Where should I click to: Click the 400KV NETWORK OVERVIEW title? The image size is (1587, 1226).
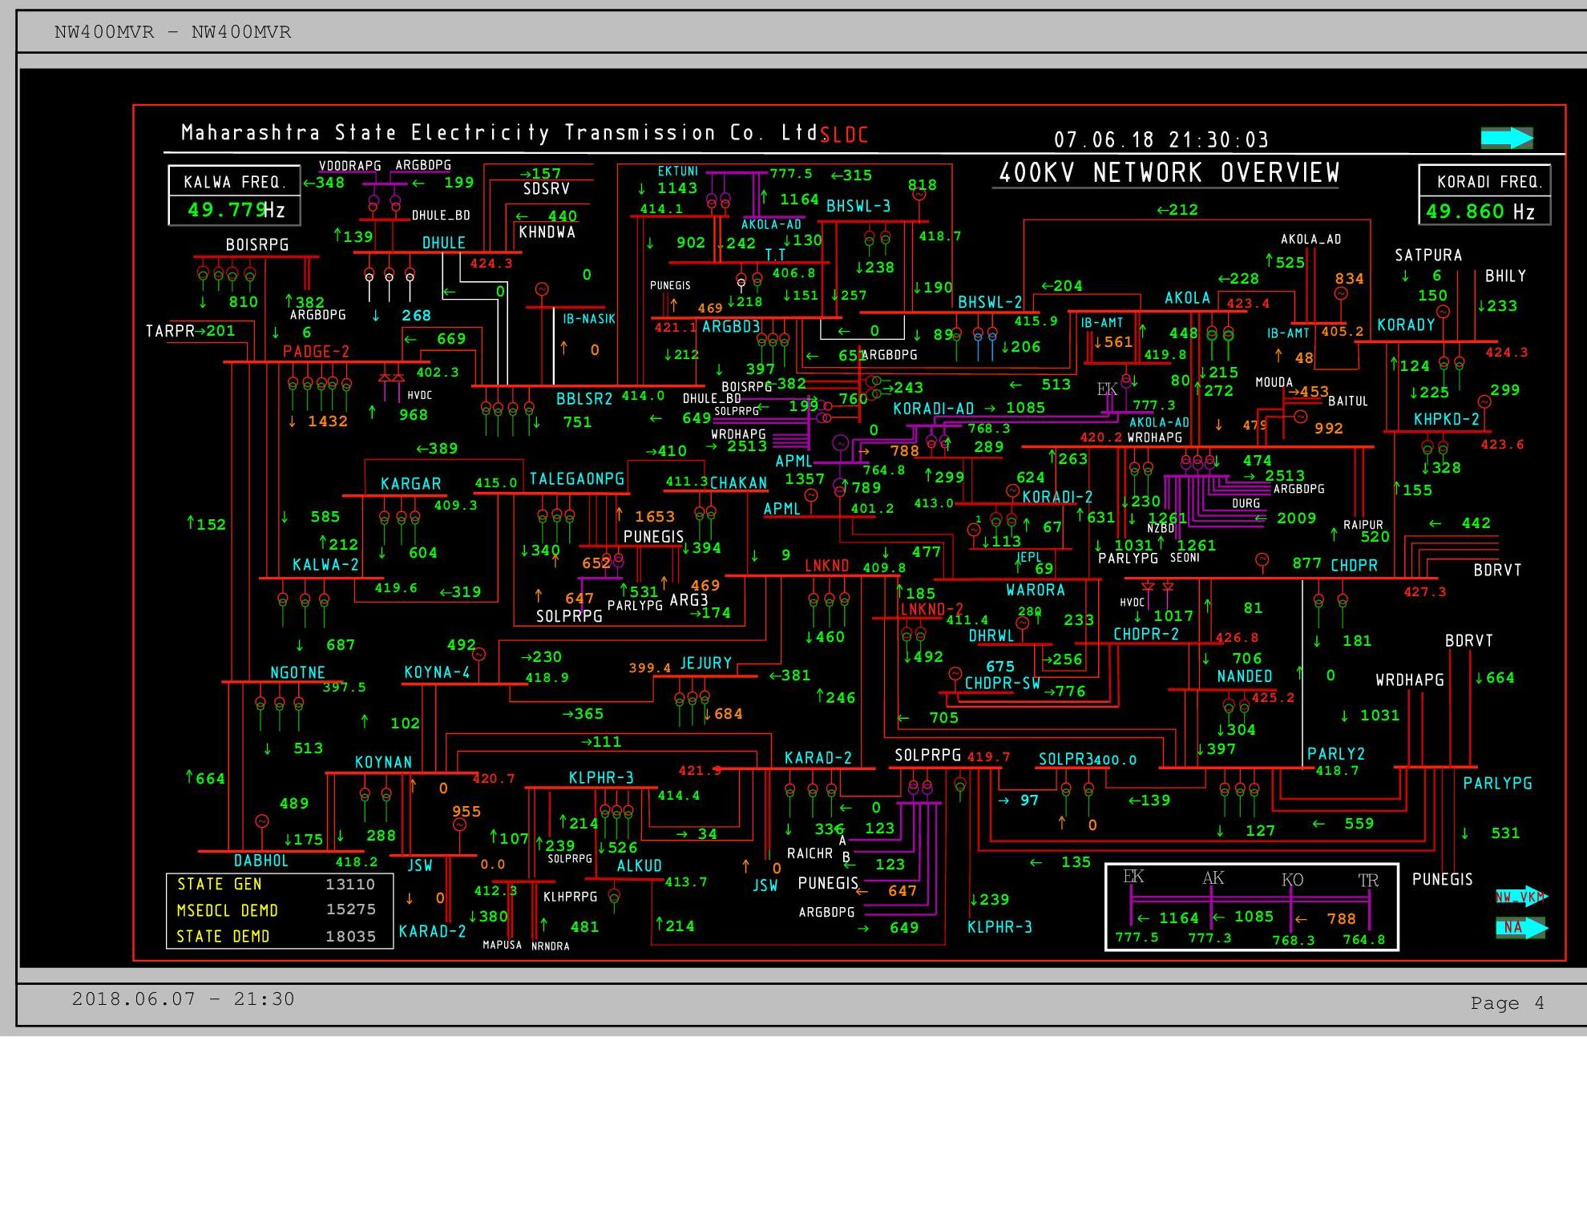1169,173
